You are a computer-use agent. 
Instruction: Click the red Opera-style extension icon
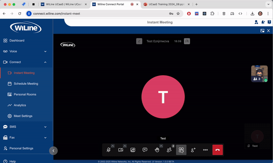click(189, 14)
